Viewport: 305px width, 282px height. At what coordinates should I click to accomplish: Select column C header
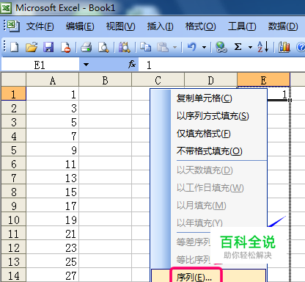(x=158, y=80)
